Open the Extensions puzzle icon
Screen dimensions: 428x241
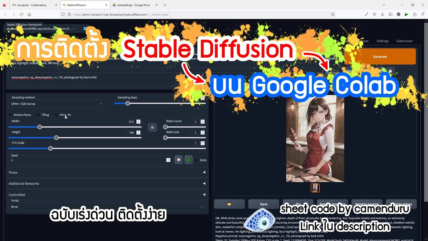point(415,14)
